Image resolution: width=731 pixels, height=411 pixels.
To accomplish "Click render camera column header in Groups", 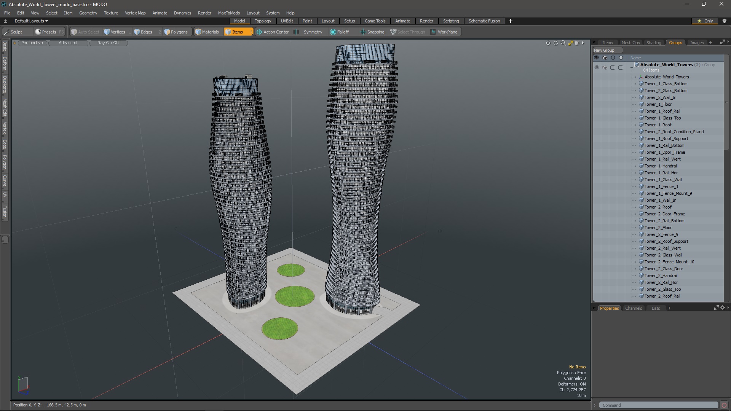I will tap(605, 58).
